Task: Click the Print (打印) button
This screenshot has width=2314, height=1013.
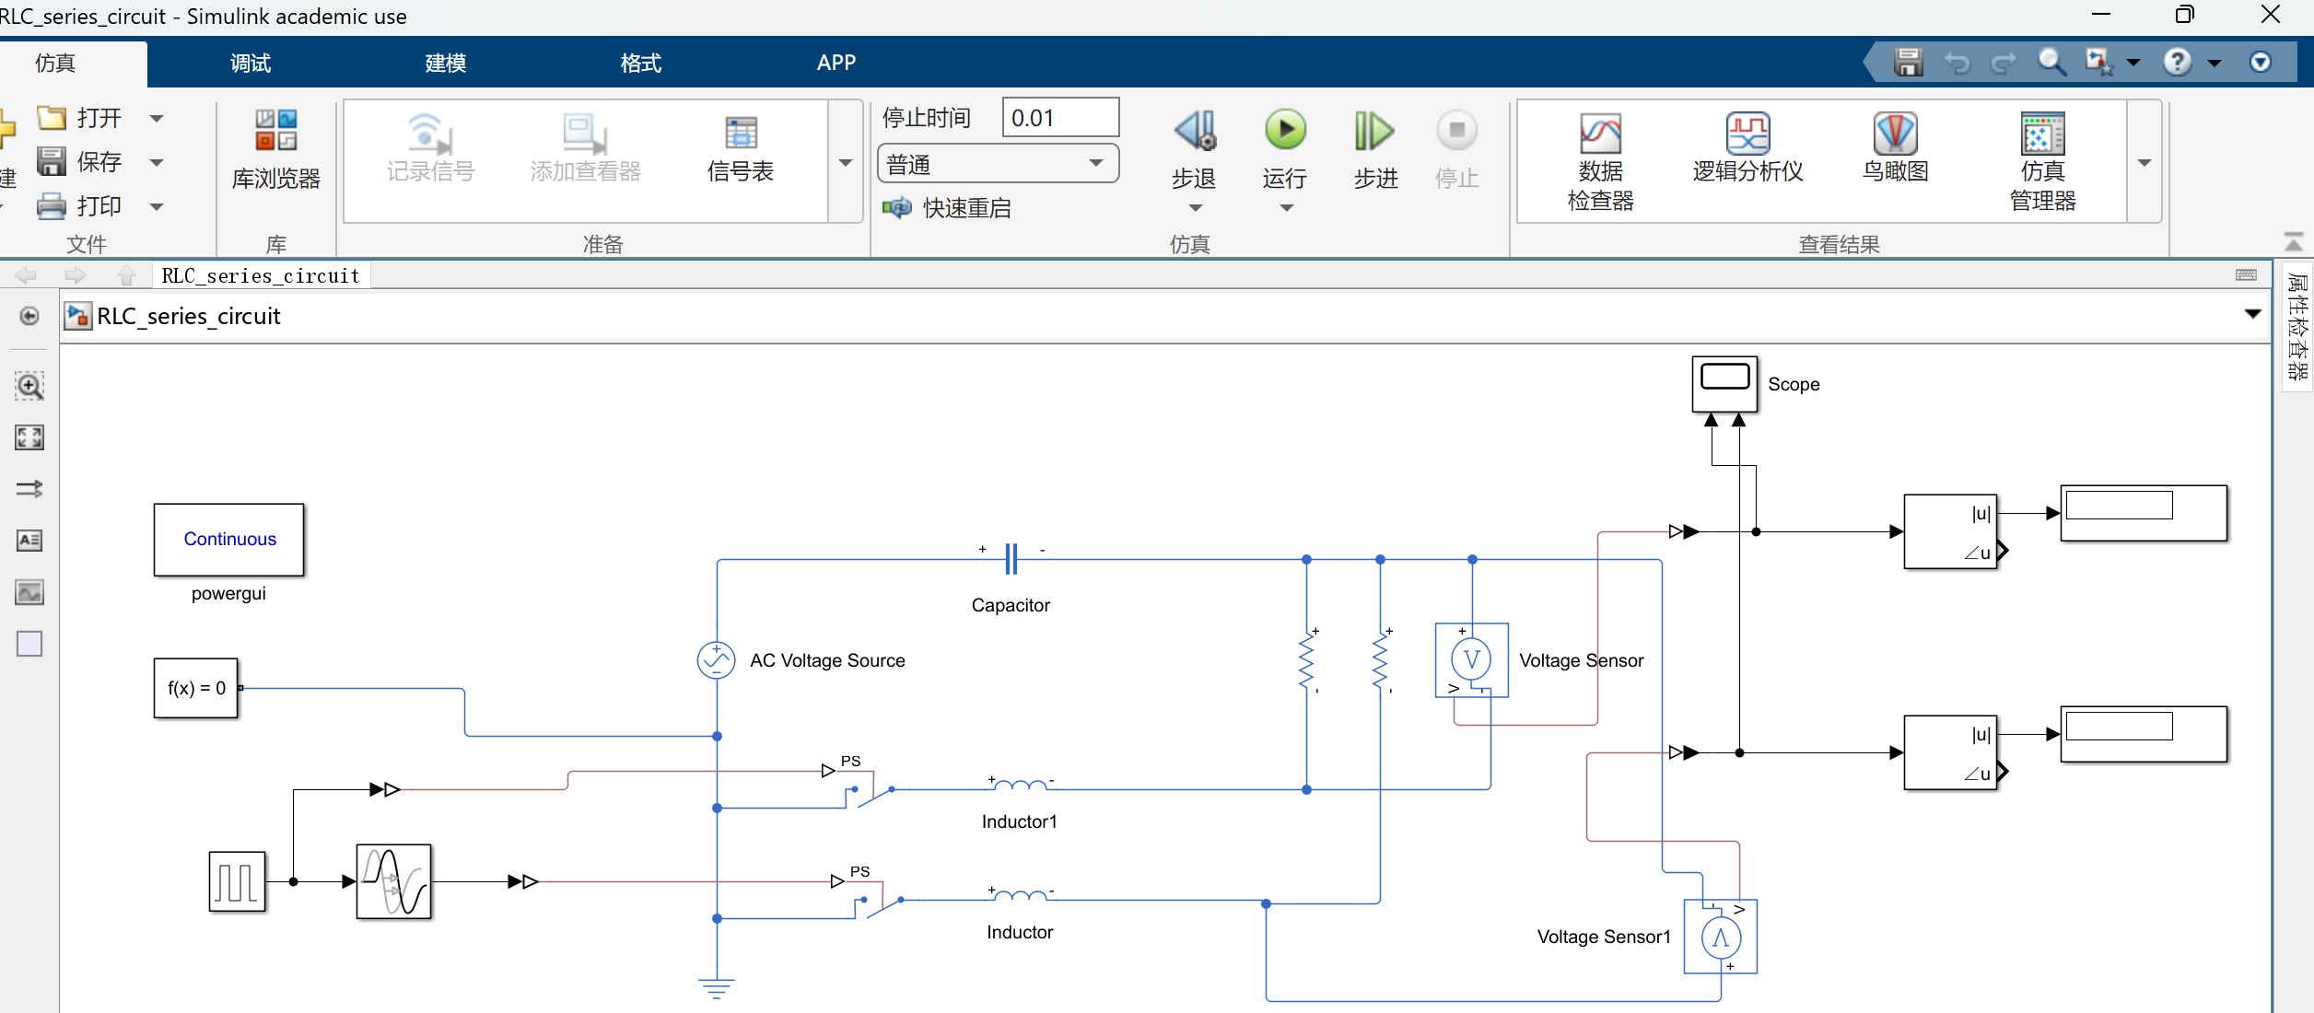Action: (81, 206)
